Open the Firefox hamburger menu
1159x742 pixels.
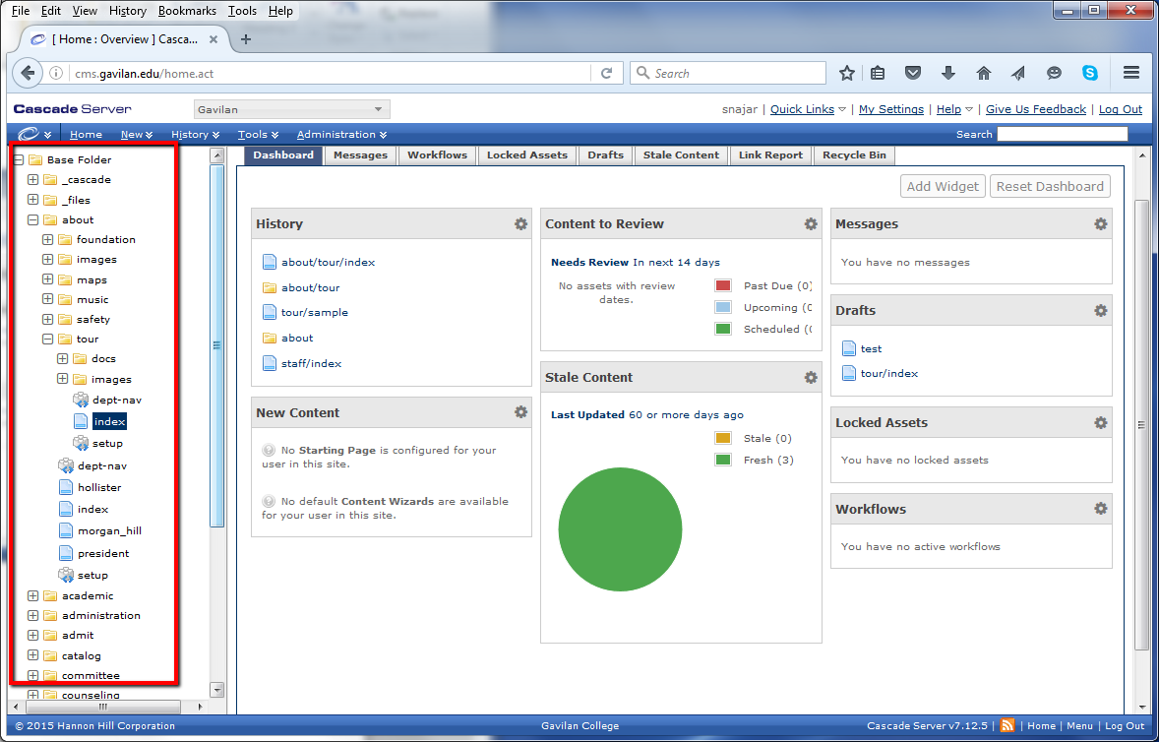(x=1131, y=74)
